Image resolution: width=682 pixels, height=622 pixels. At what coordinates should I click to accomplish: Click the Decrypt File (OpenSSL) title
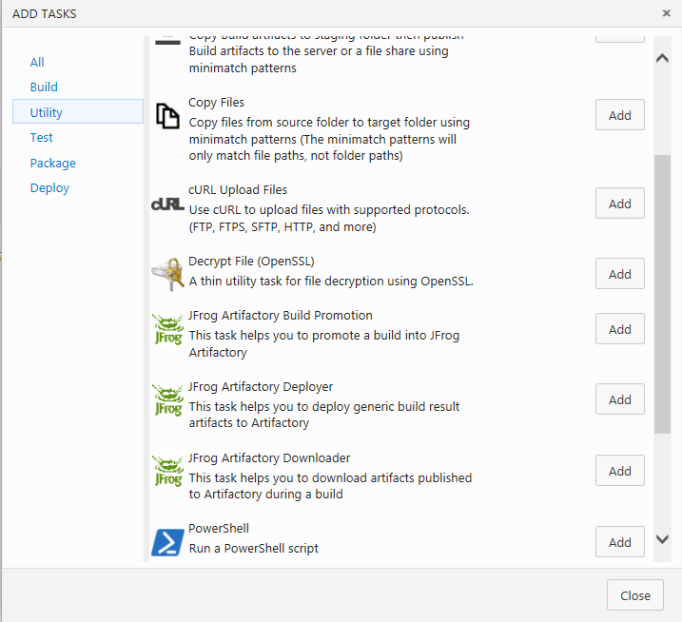pyautogui.click(x=251, y=261)
